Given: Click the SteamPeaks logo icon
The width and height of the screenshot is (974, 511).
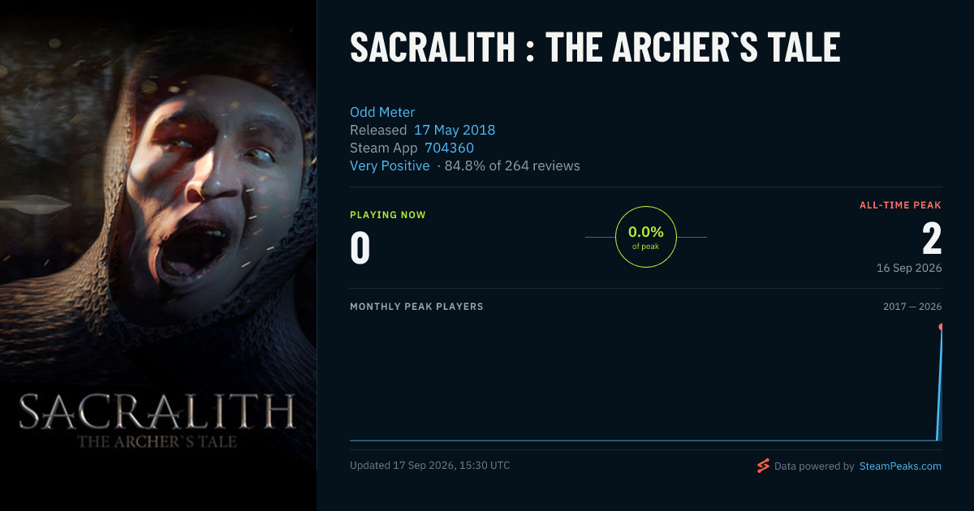Looking at the screenshot, I should click(763, 466).
